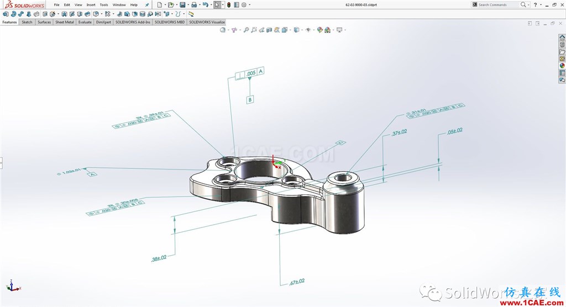Select the .005 perpendicularity feature control frame
The image size is (566, 307).
click(249, 72)
